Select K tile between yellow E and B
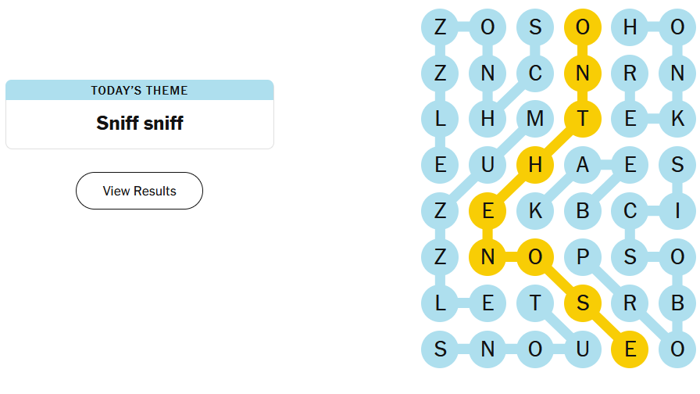Viewport: 700px width, 394px height. 535,210
